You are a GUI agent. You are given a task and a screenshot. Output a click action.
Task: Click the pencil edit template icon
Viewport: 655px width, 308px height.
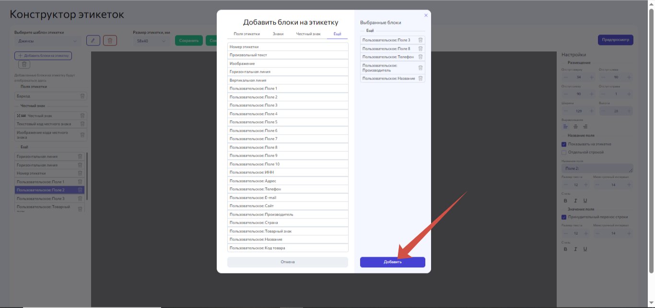pos(93,41)
